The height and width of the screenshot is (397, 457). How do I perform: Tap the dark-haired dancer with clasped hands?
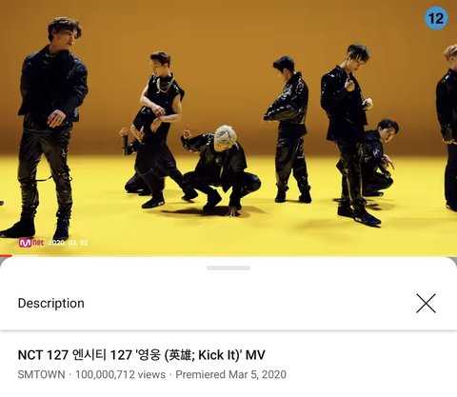(289, 127)
